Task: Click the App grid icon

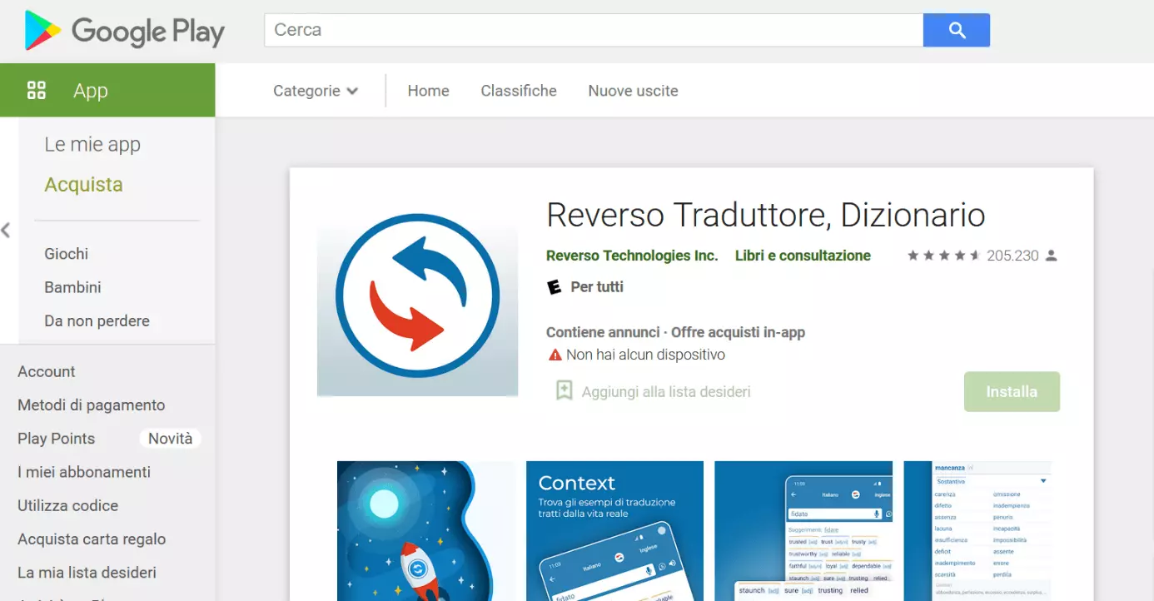Action: [x=37, y=90]
